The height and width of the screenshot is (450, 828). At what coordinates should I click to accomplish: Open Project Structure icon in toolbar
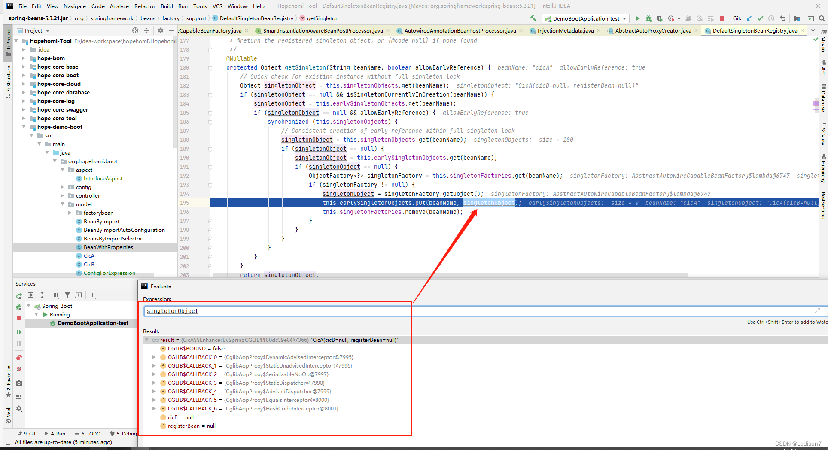797,18
